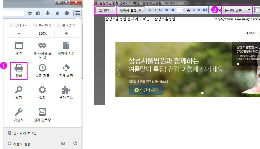Click the bookmark star icon

(30, 13)
